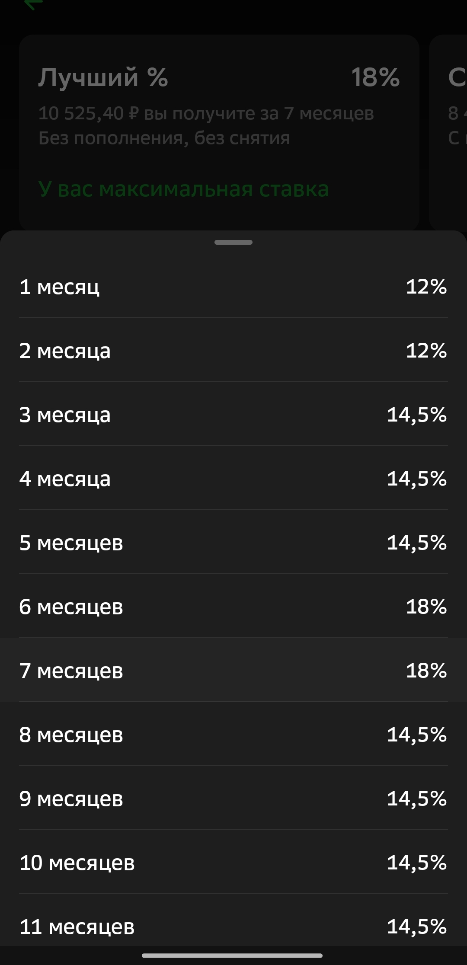Choose the 3 месяца deposit term
Image resolution: width=467 pixels, height=965 pixels.
pyautogui.click(x=233, y=414)
